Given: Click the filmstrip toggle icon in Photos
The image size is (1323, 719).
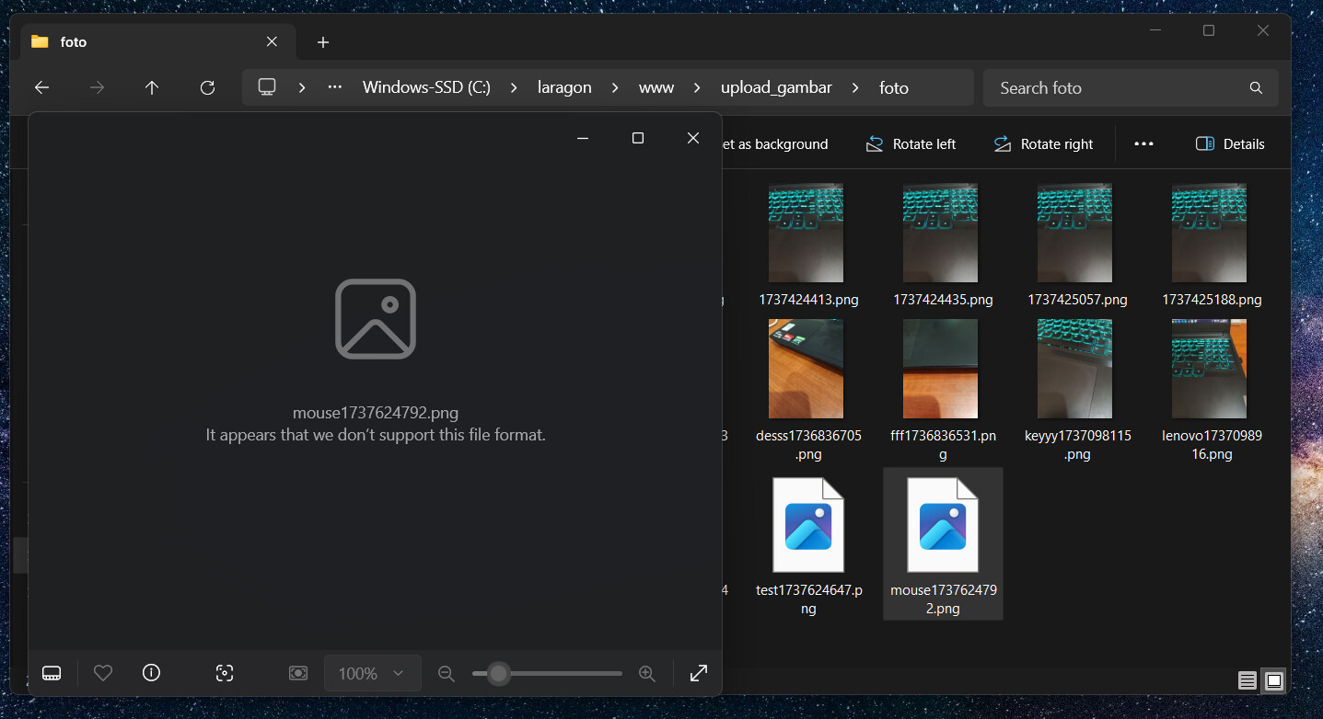Looking at the screenshot, I should [x=52, y=673].
